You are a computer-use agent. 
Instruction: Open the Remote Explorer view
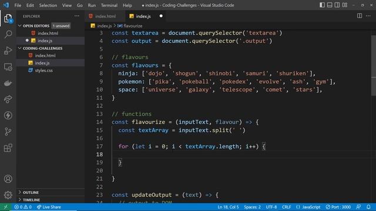(8, 67)
